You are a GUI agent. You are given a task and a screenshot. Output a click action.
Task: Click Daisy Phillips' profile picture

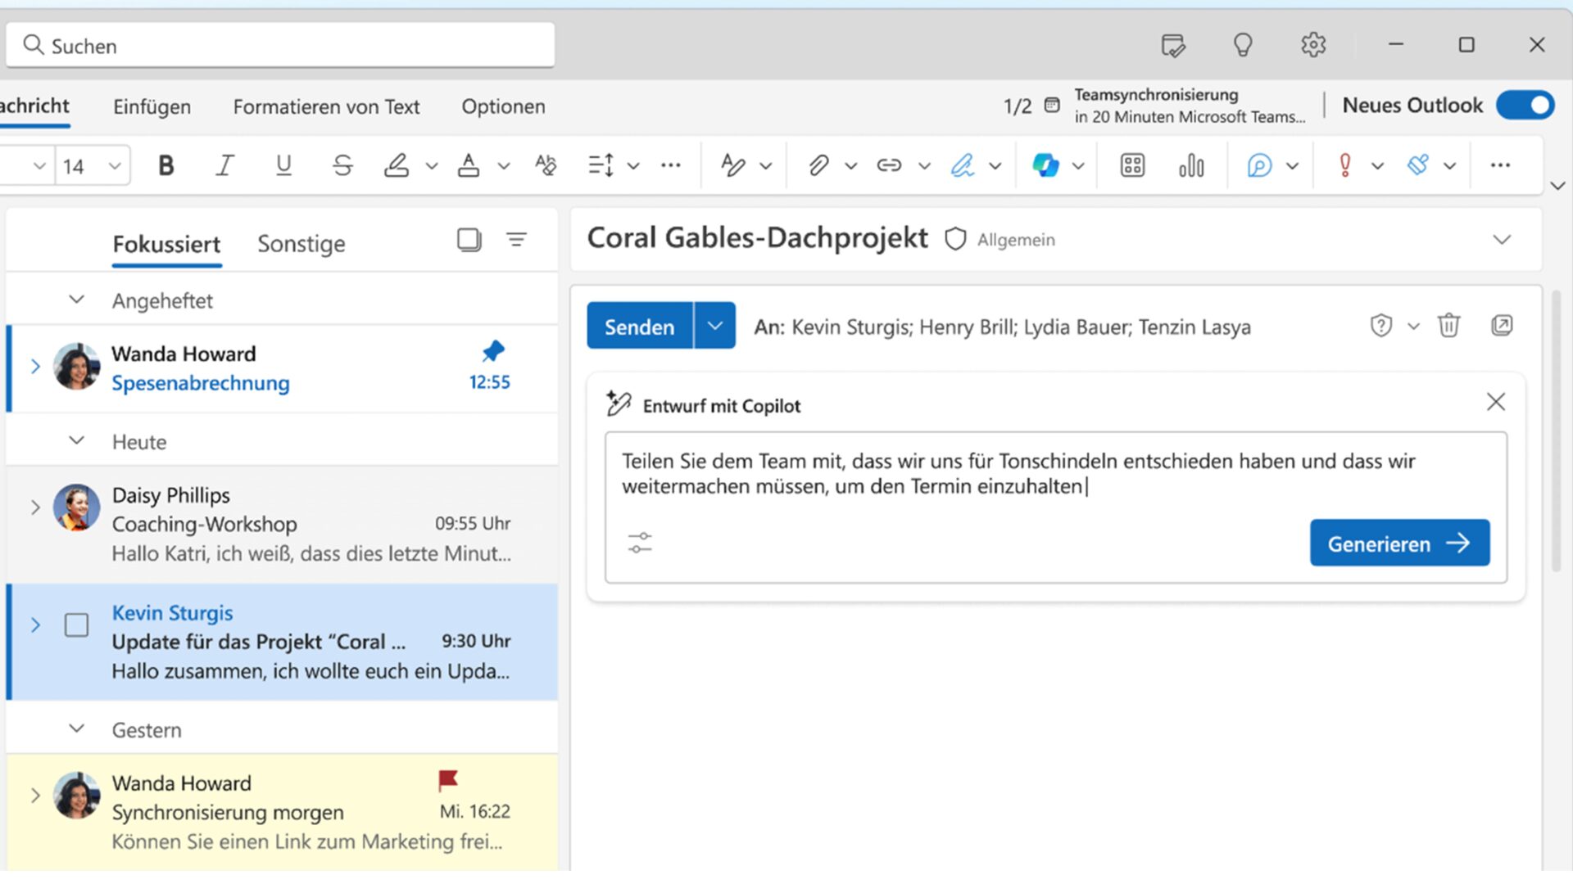tap(76, 507)
